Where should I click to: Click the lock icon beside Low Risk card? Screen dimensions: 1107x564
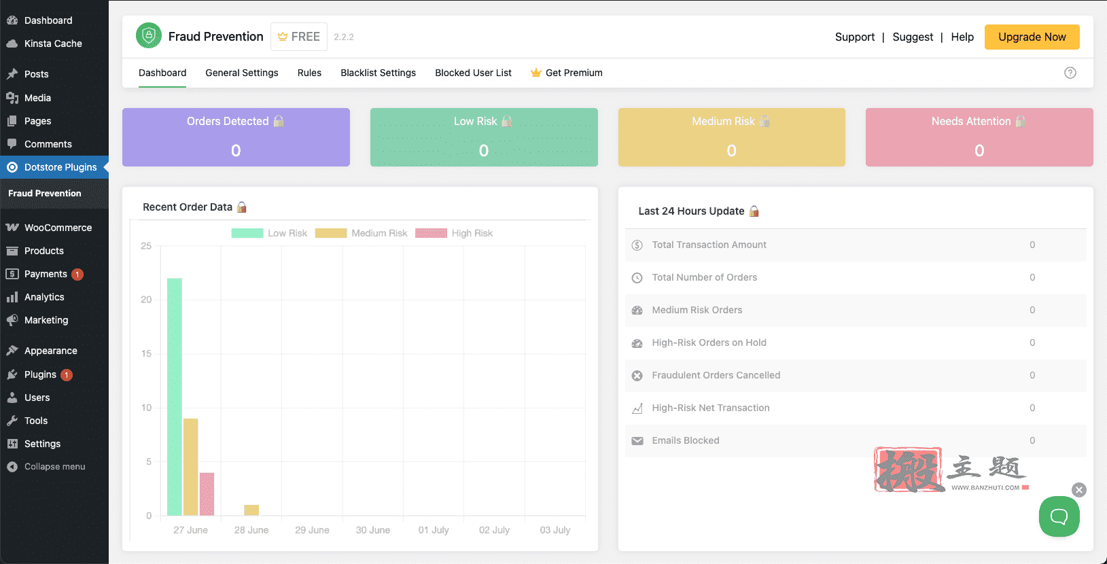coord(507,121)
